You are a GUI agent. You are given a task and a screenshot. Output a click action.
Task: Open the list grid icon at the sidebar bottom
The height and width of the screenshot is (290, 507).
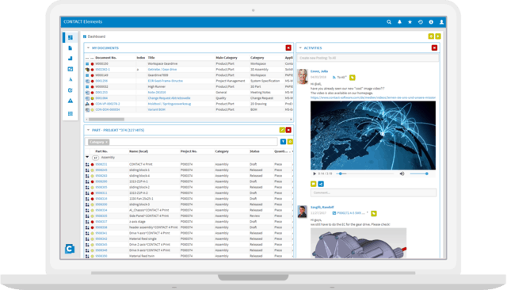pyautogui.click(x=71, y=113)
